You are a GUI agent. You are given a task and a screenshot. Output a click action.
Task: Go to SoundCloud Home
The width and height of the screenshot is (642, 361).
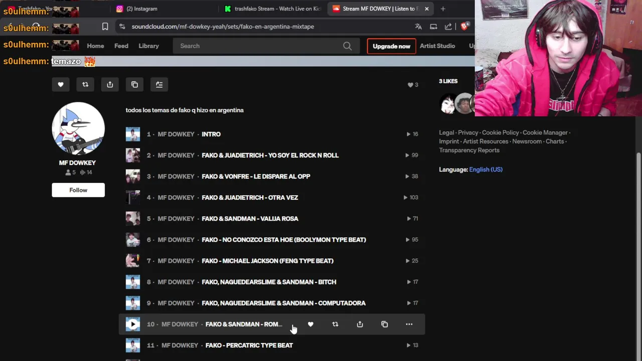[95, 46]
